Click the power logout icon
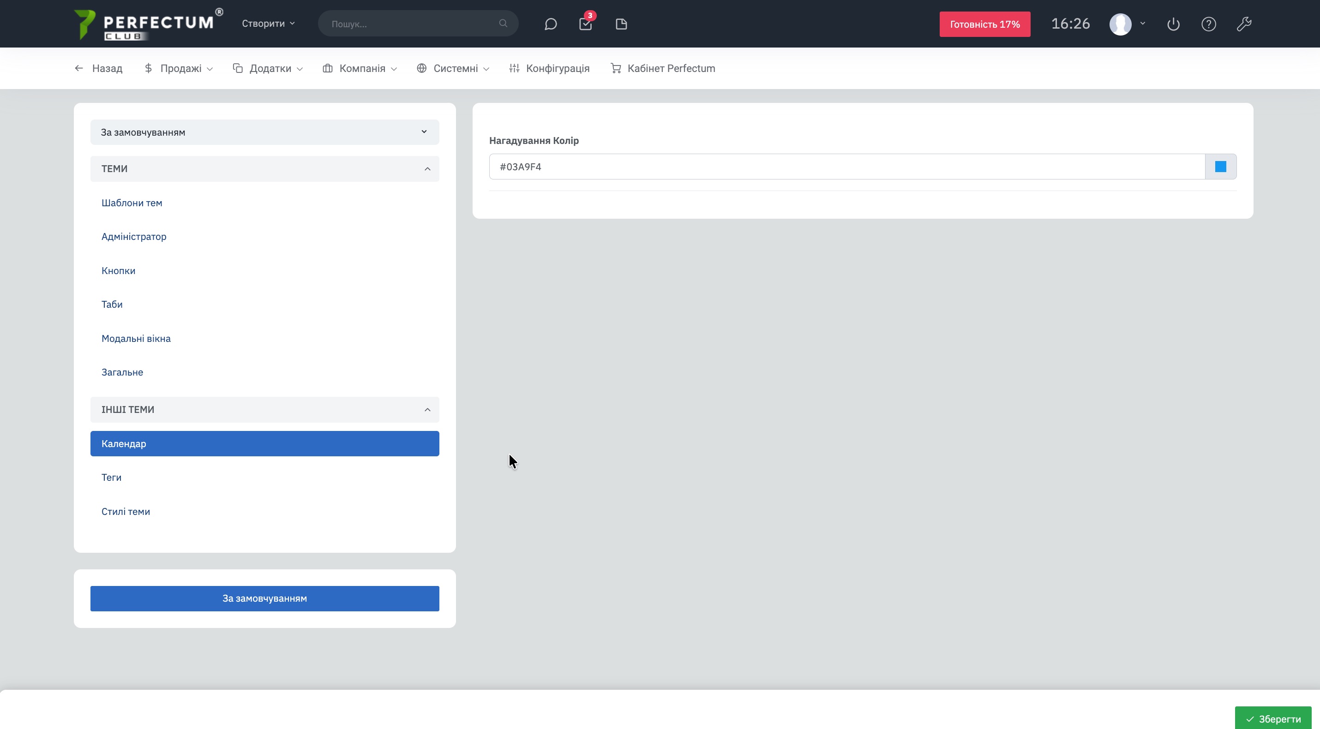 1173,24
